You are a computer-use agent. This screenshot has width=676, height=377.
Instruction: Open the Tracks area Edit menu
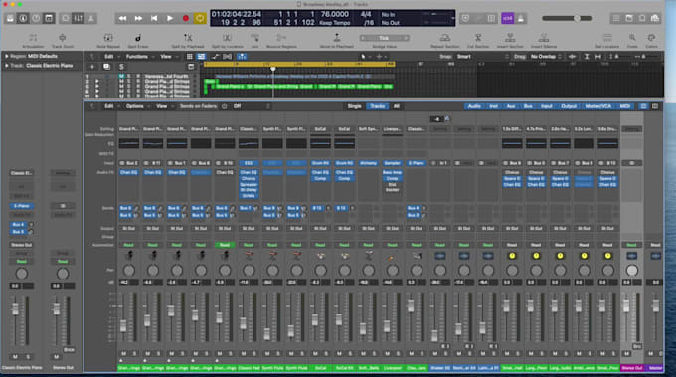coord(111,57)
